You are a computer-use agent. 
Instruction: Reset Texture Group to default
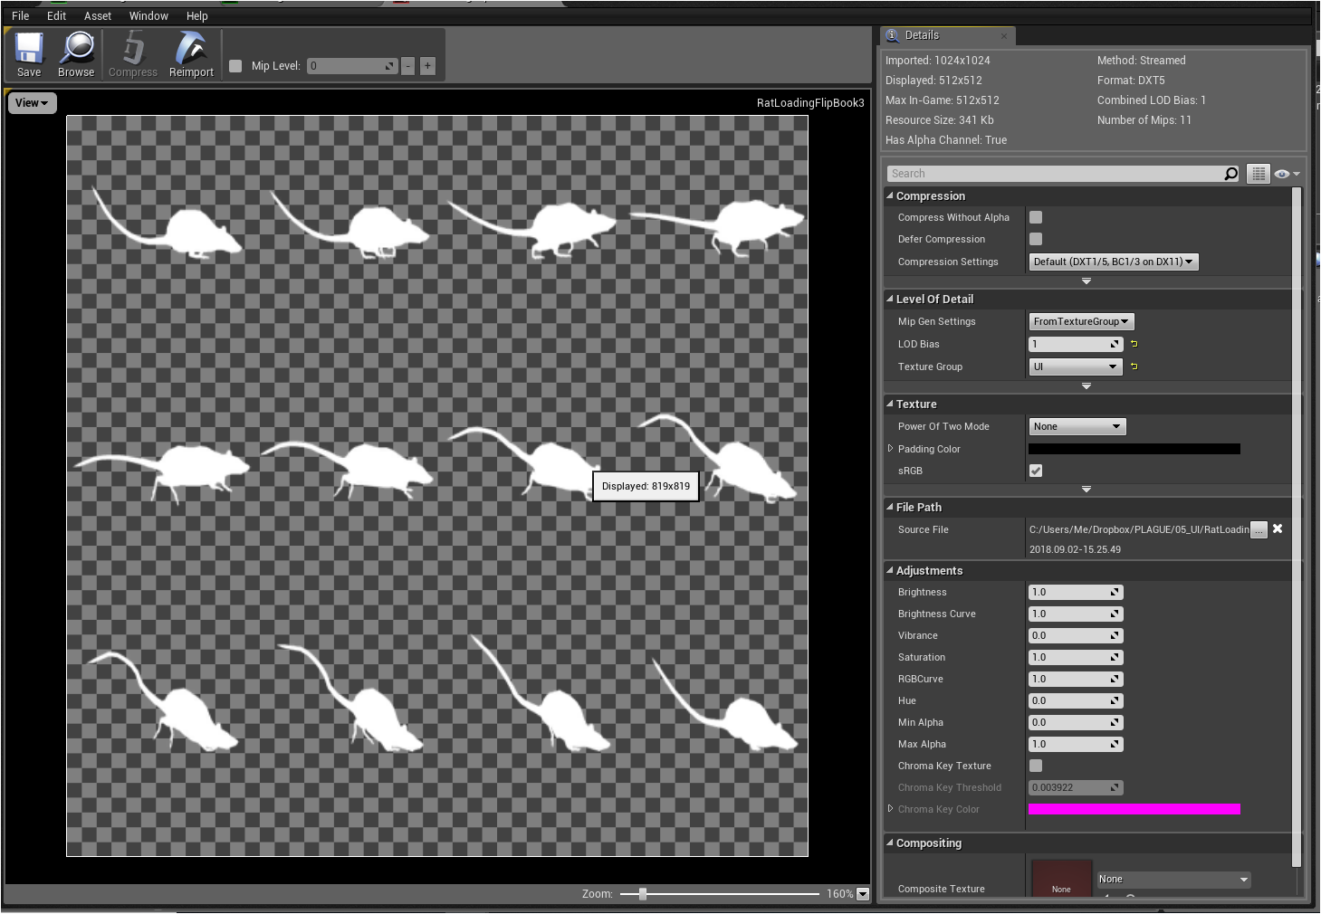click(1134, 367)
